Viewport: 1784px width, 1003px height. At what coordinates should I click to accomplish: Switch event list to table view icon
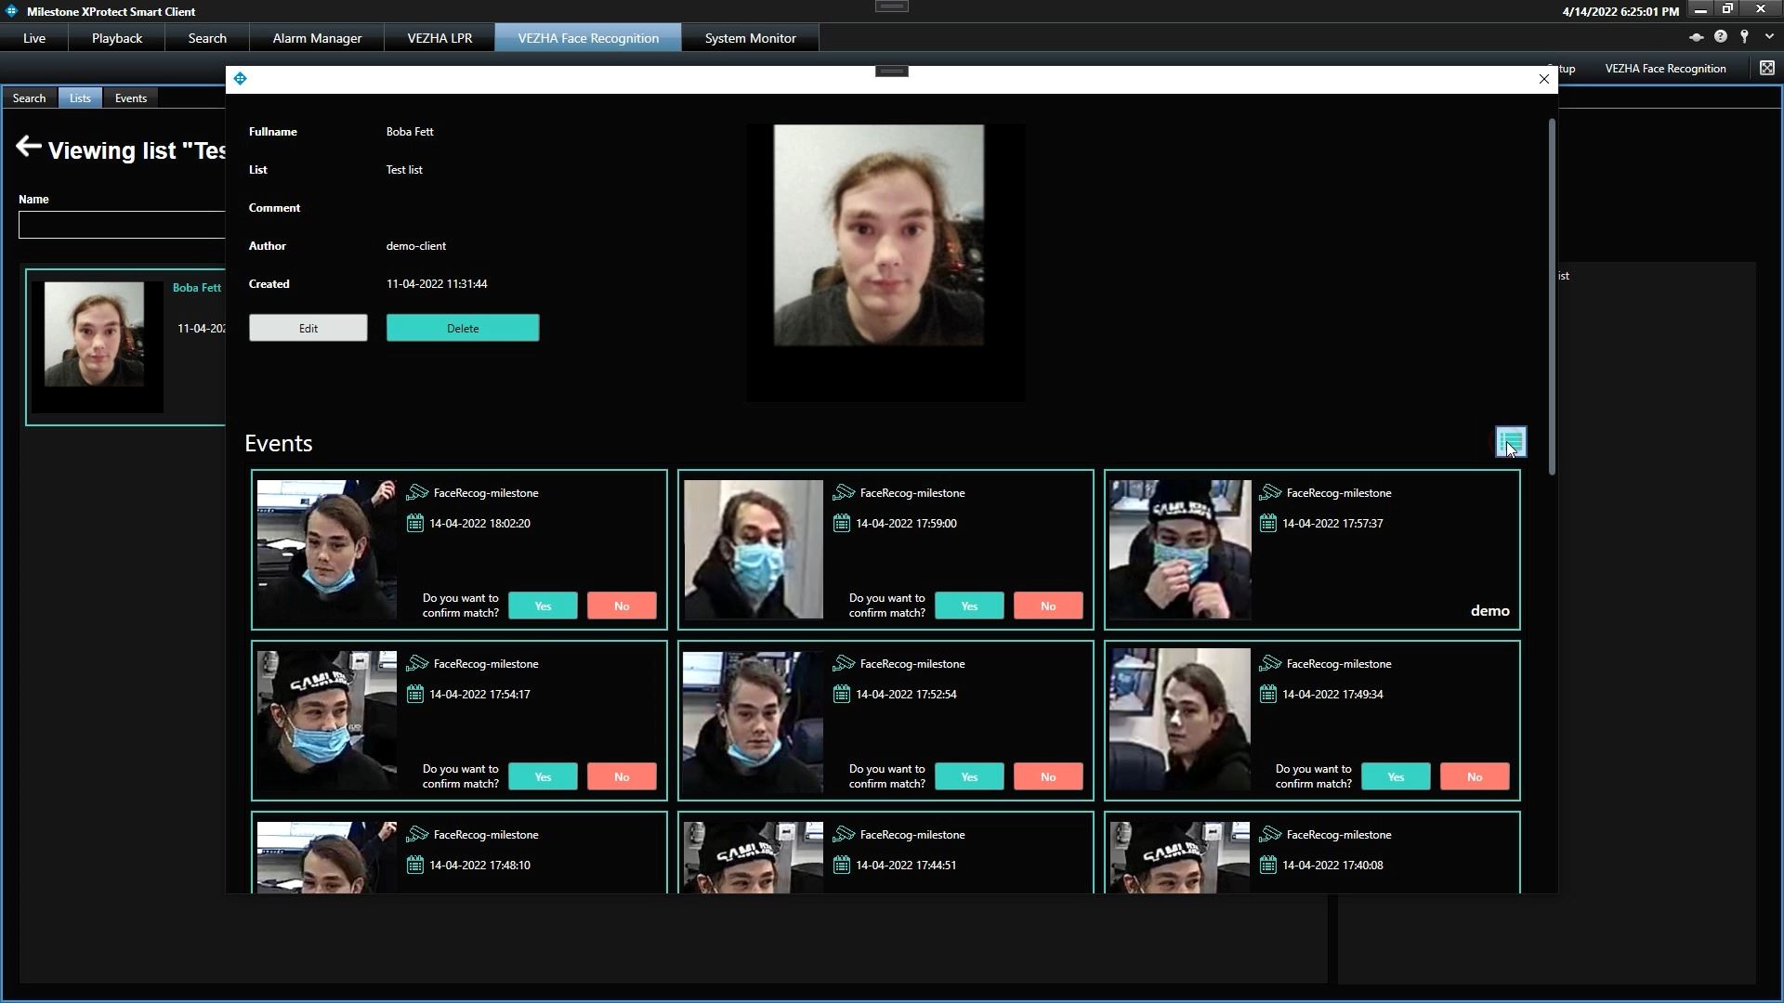(x=1511, y=442)
